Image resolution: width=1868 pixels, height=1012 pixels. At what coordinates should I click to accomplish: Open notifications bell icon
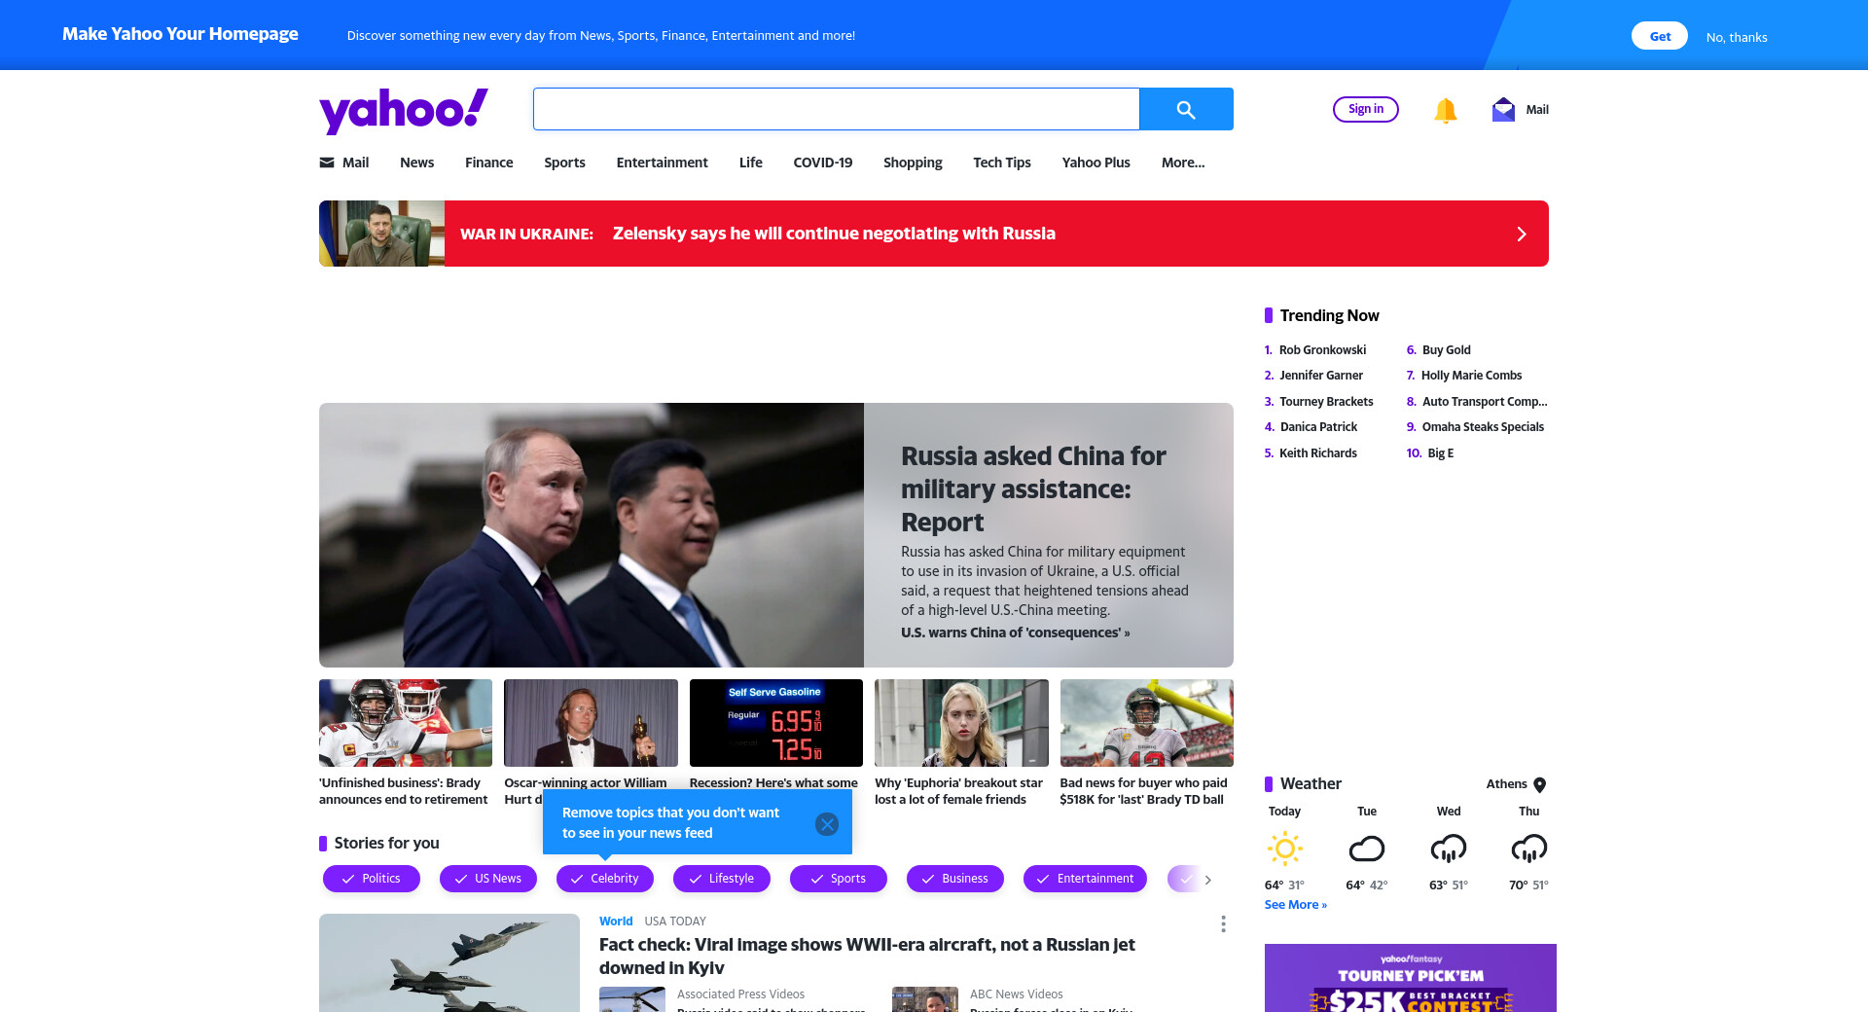1446,110
